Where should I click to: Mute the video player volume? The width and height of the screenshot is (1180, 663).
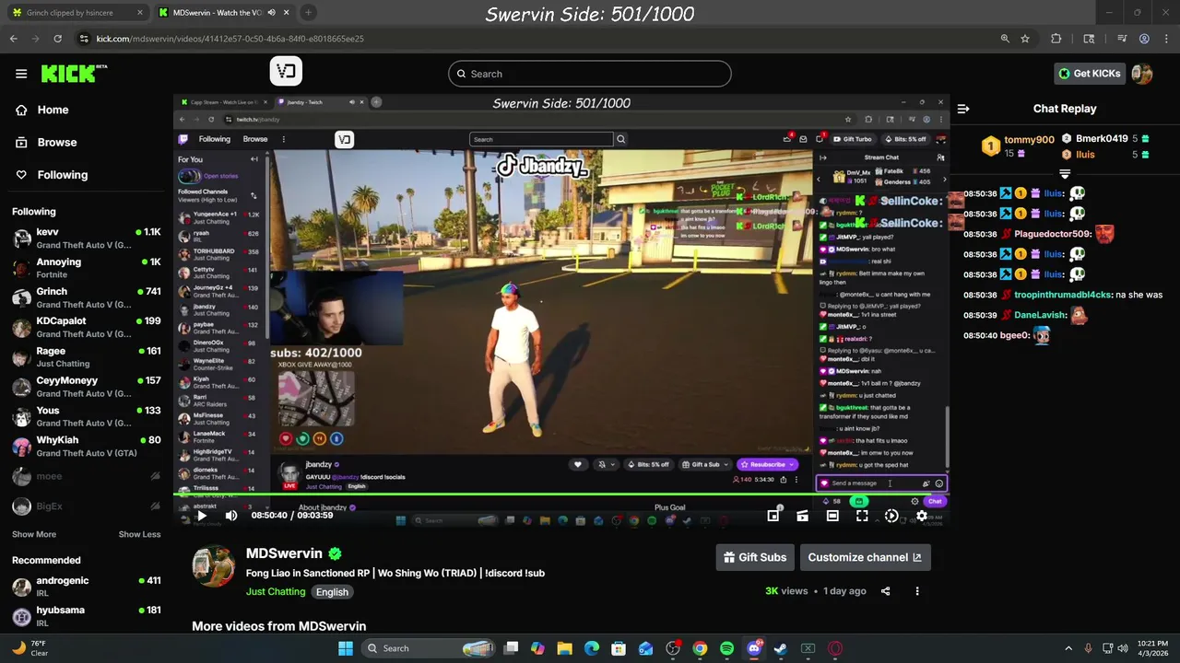point(231,516)
